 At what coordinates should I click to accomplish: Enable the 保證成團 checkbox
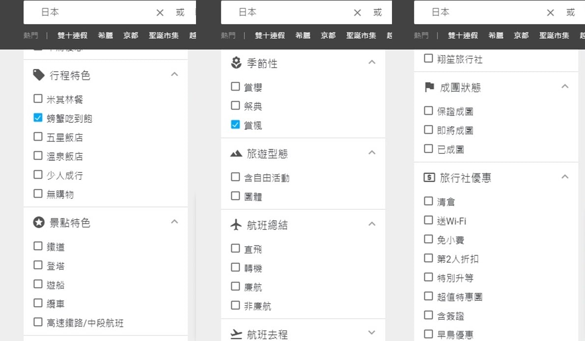(x=428, y=111)
